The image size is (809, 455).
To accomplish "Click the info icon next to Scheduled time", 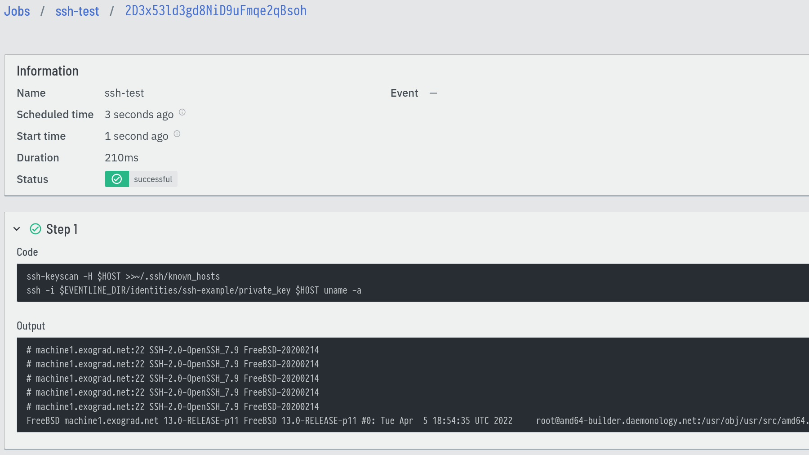I will pos(182,112).
